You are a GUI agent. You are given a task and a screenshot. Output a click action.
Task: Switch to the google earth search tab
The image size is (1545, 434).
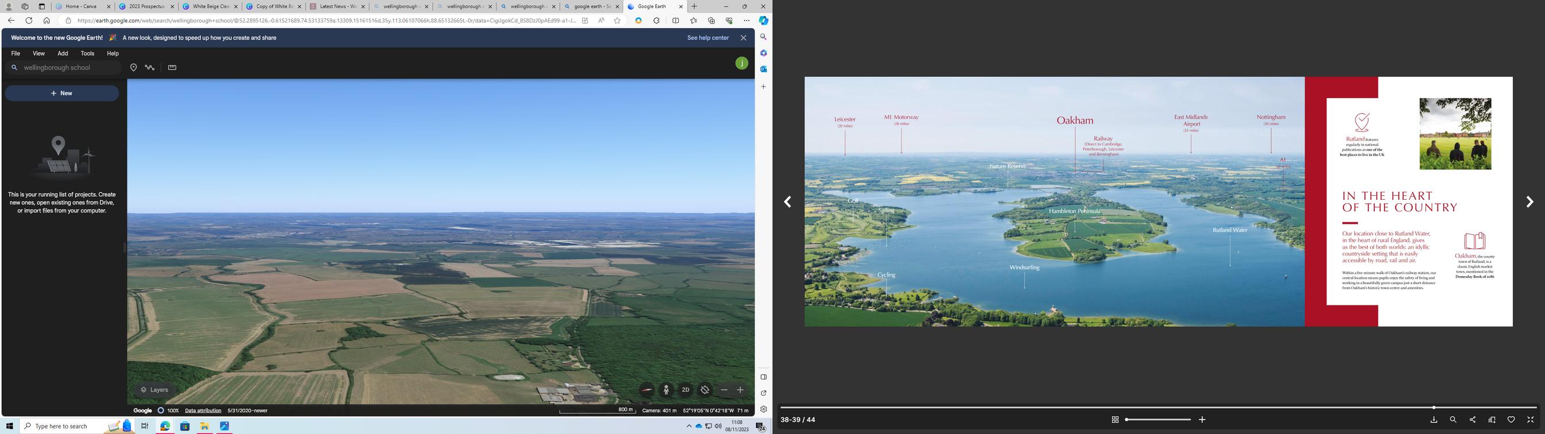tap(591, 6)
